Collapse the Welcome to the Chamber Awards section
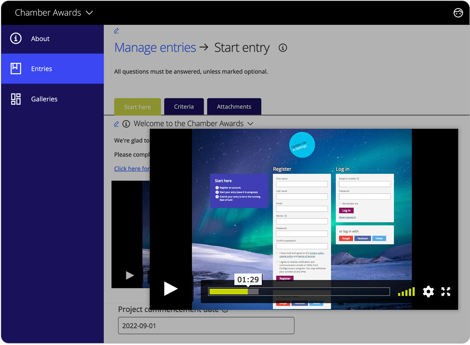Image resolution: width=470 pixels, height=345 pixels. pyautogui.click(x=250, y=123)
